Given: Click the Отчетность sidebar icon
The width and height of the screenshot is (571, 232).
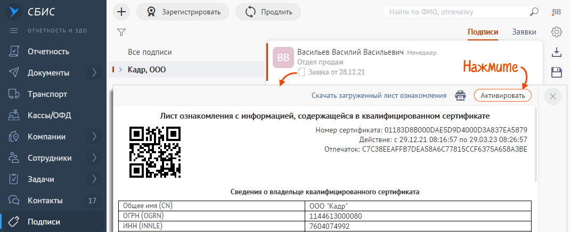Looking at the screenshot, I should (14, 52).
